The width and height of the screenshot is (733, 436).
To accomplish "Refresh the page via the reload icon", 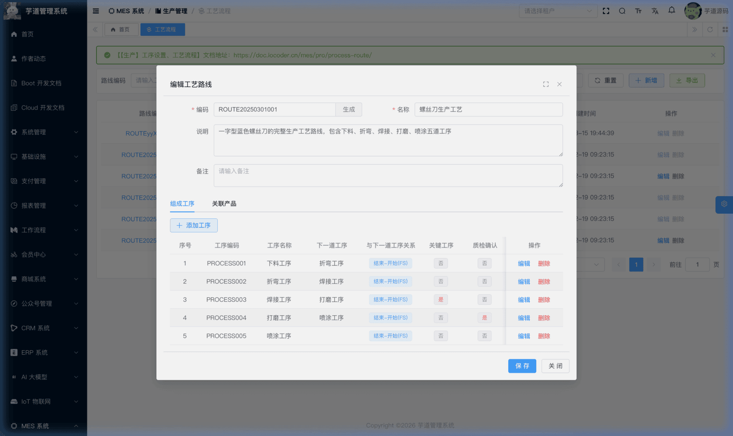I will coord(710,29).
